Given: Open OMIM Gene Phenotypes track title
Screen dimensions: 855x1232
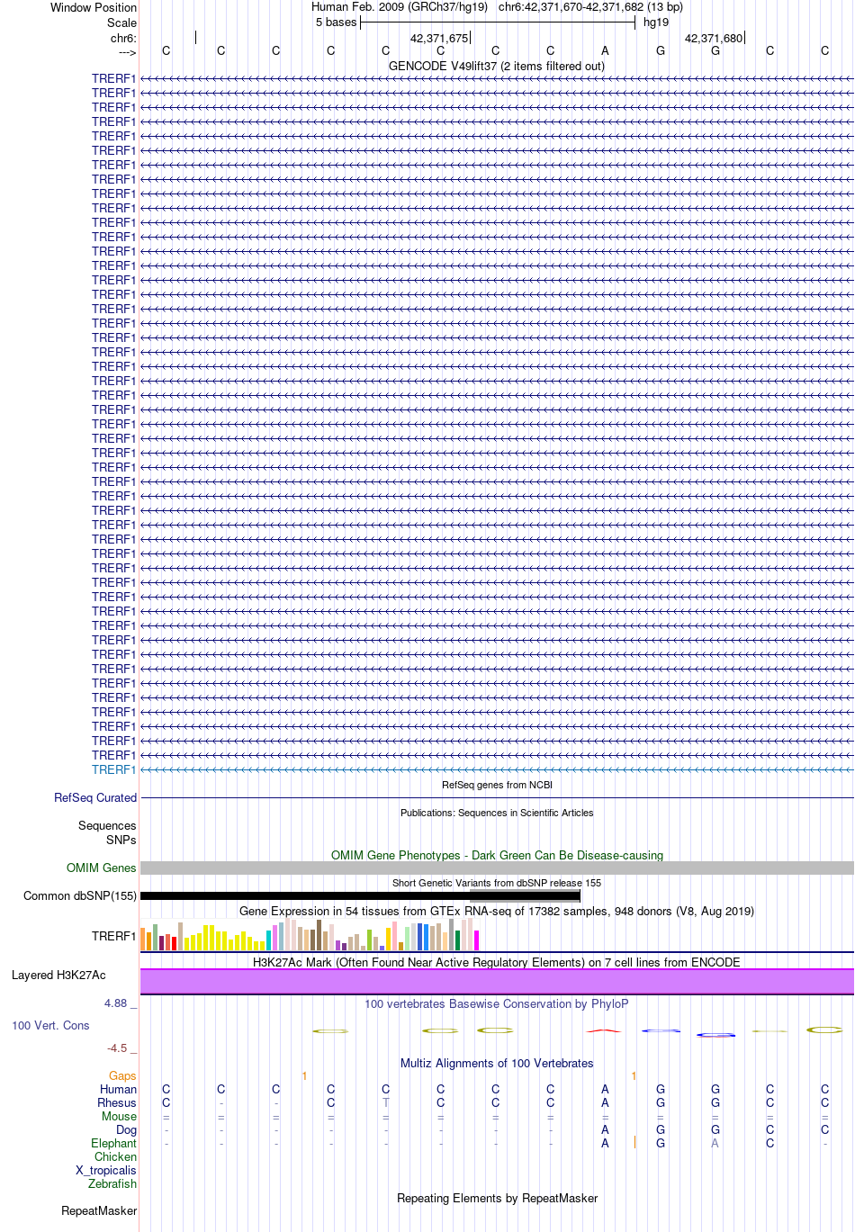Looking at the screenshot, I should [497, 855].
